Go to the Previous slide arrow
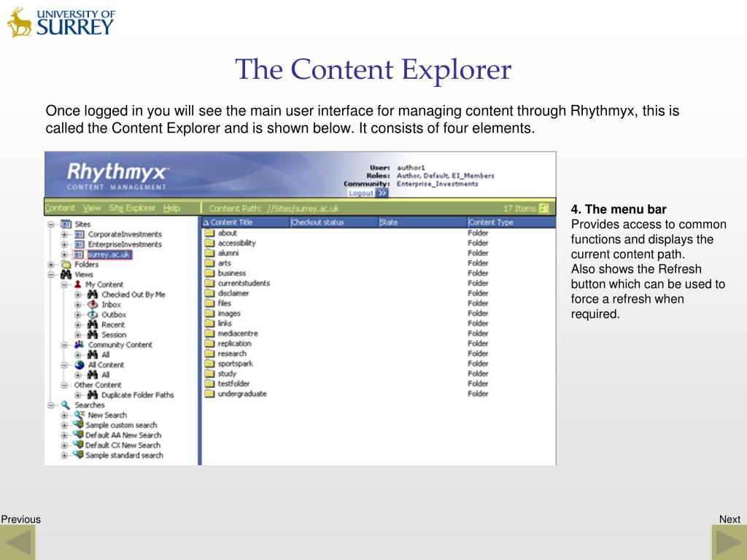Viewport: 747px width, 560px height. pos(18,542)
